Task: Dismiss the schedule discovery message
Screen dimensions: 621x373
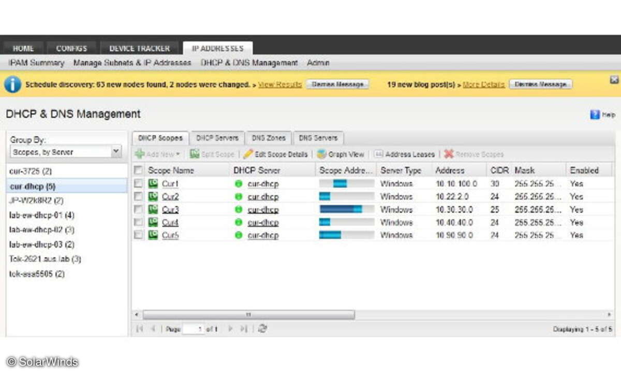Action: [x=337, y=84]
